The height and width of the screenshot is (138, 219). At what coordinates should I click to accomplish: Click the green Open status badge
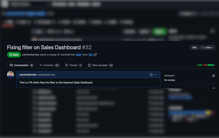(x=14, y=55)
